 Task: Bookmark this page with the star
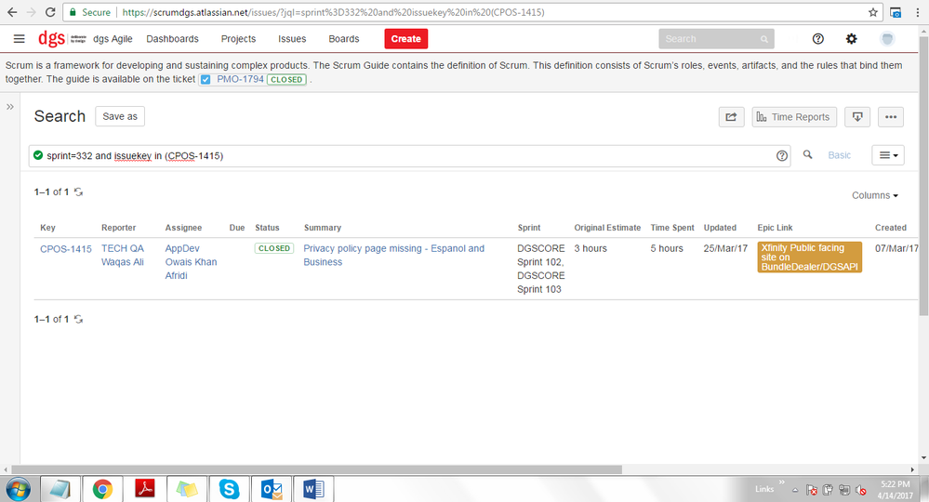coord(872,12)
